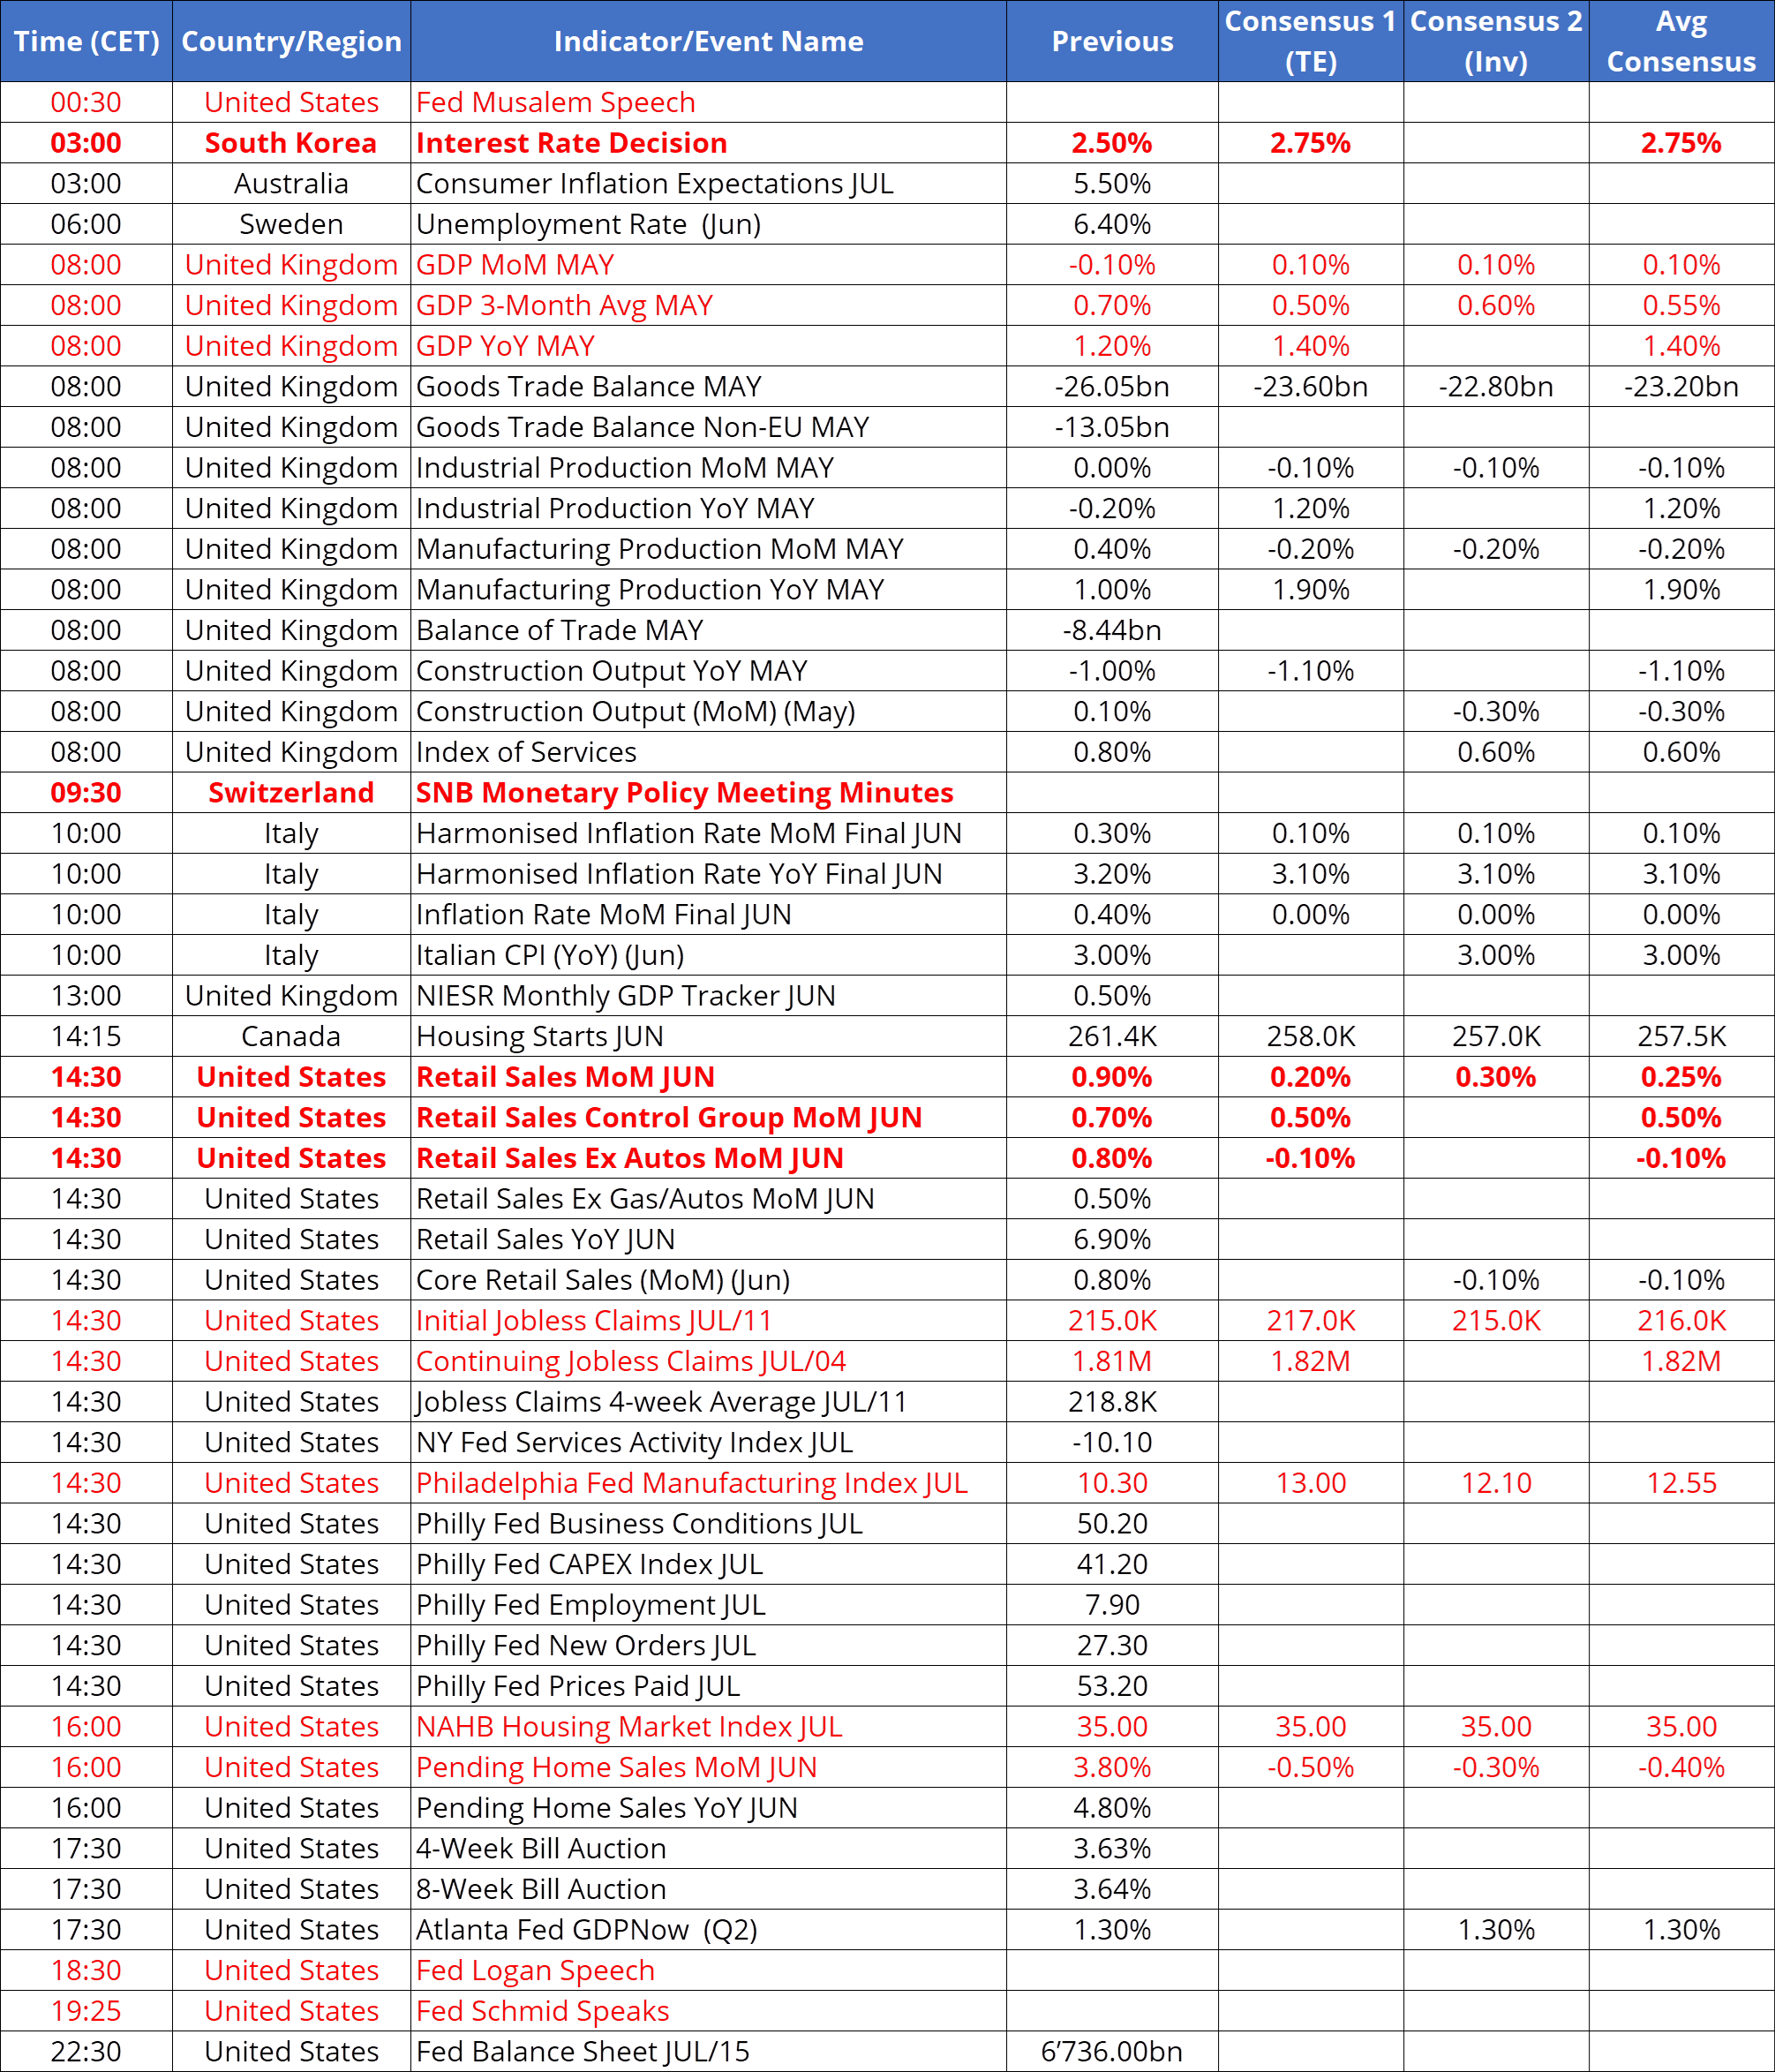Click the Consensus 2 (Inv) header

[x=1496, y=41]
